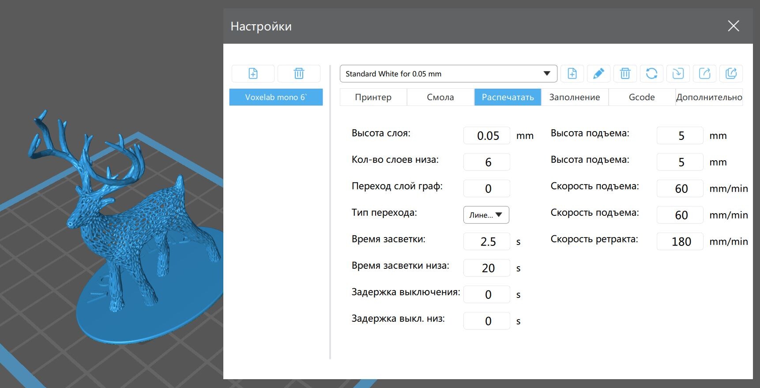Click the Настройки dialog title
The width and height of the screenshot is (760, 388).
point(261,26)
